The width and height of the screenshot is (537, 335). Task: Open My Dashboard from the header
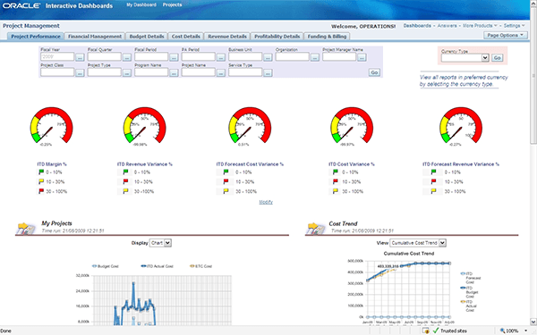pos(141,4)
